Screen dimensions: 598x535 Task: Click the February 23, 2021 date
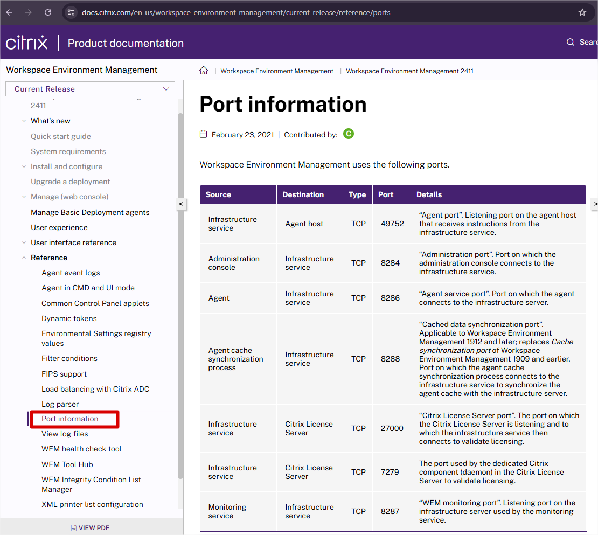point(242,135)
